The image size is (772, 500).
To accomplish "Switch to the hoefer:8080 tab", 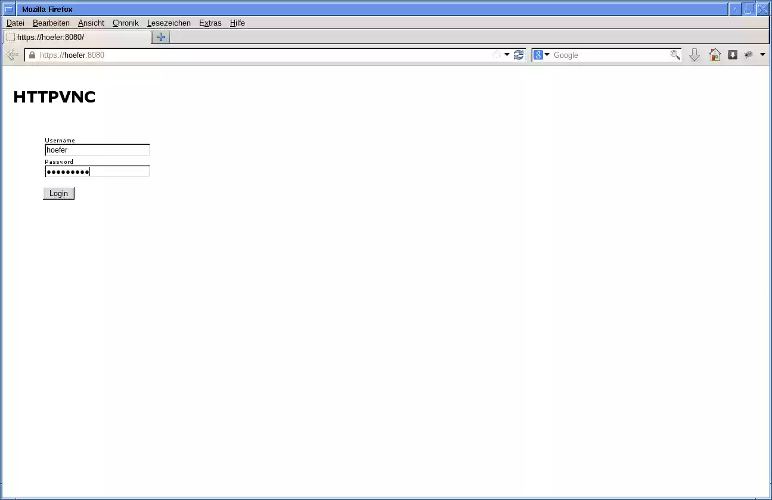I will [75, 36].
